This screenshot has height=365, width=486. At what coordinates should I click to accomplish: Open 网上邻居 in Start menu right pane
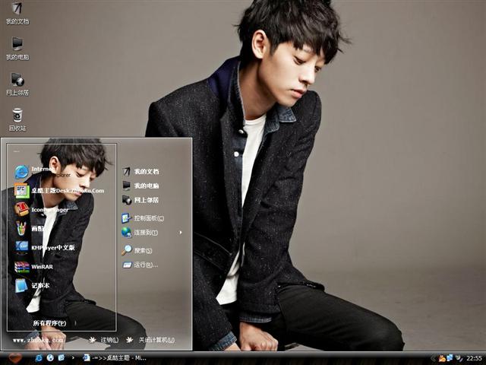(140, 200)
